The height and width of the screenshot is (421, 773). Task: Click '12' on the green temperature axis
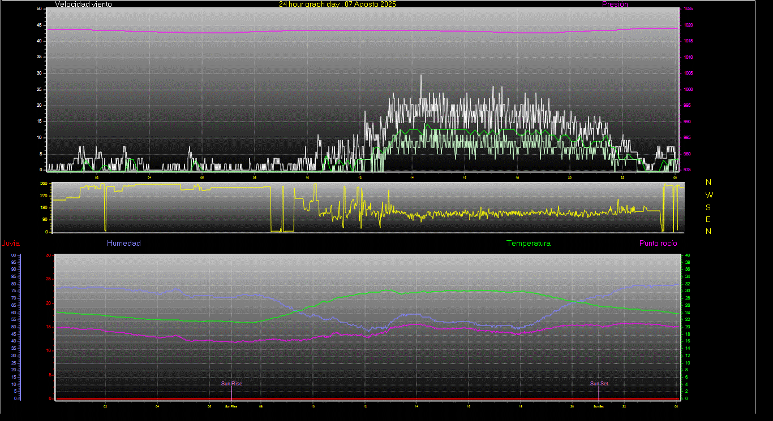pos(688,355)
